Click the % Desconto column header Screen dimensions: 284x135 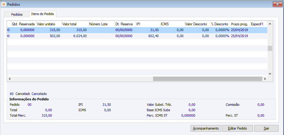tap(220, 24)
